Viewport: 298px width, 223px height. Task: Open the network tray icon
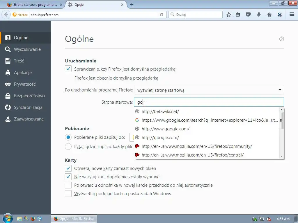pos(262,219)
